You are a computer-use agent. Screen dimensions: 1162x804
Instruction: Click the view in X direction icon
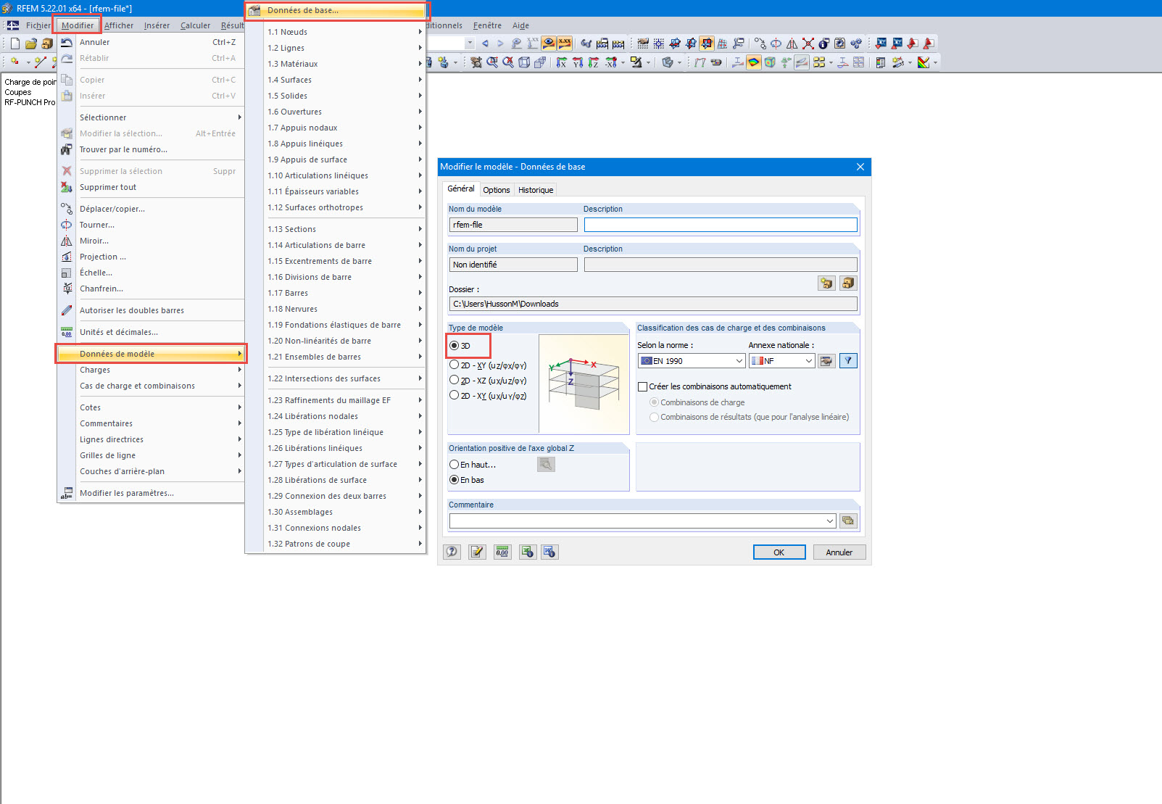point(562,62)
